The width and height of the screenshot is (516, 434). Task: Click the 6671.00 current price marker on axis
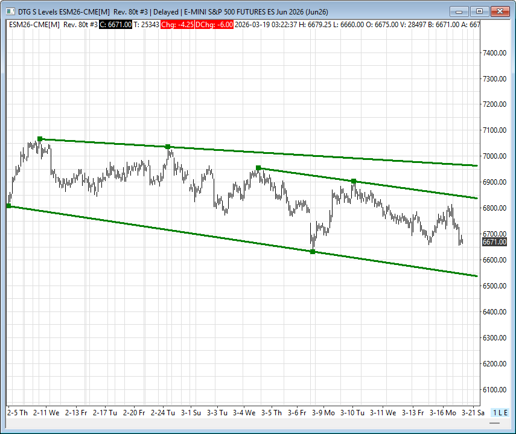494,242
